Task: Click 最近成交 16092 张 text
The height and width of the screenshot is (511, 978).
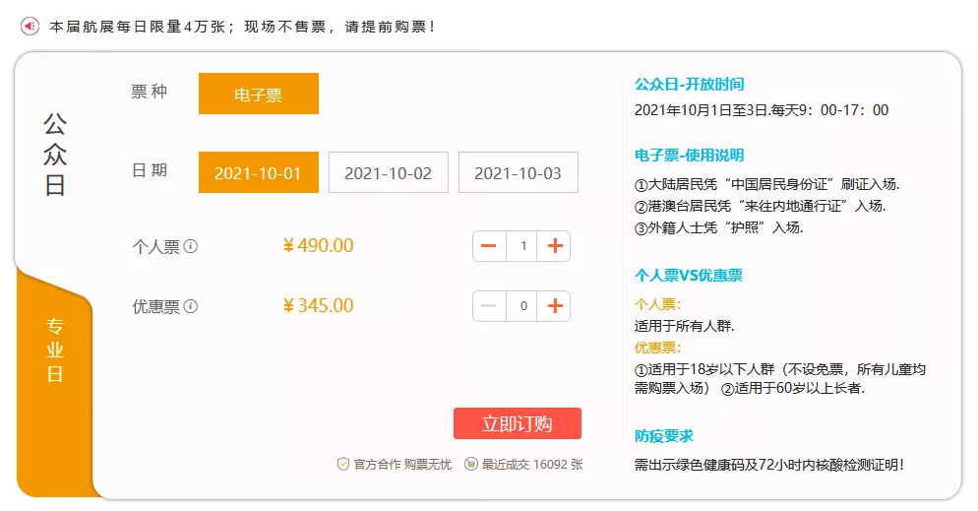Action: (x=532, y=464)
